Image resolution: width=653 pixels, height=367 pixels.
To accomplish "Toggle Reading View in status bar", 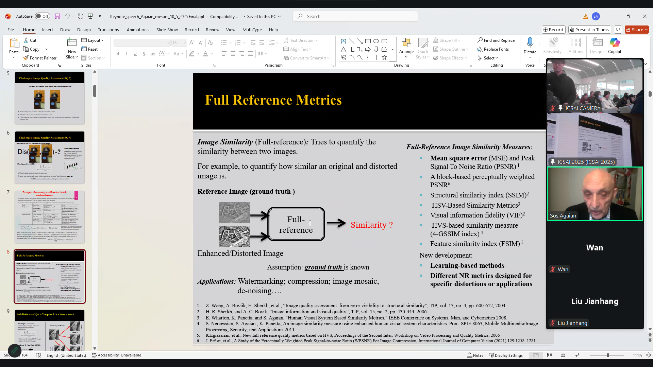I will [563, 355].
